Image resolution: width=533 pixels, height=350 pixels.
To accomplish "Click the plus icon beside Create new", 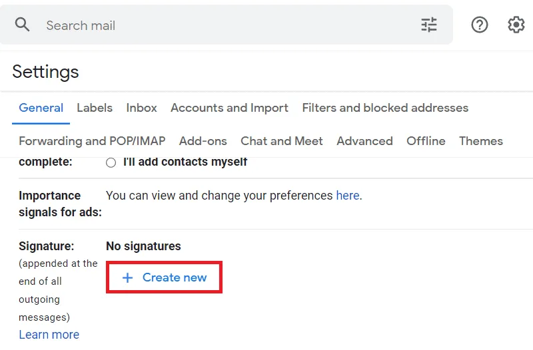I will [127, 277].
